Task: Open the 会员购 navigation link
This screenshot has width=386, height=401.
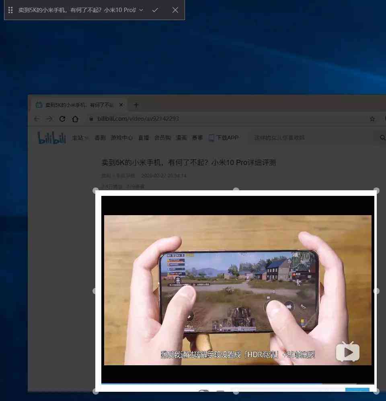Action: pos(162,138)
